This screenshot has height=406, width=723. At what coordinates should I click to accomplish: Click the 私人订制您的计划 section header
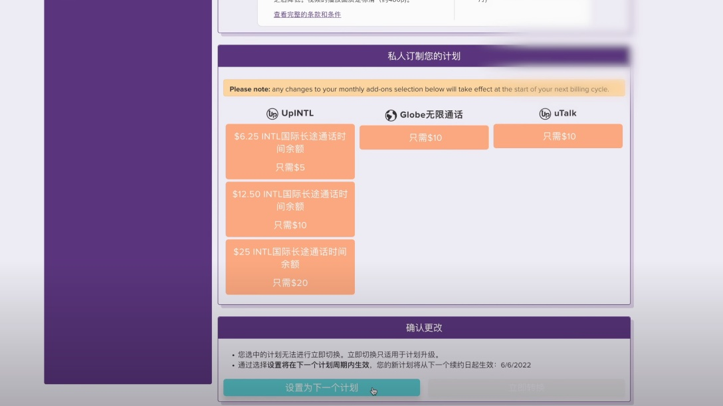[x=424, y=56]
